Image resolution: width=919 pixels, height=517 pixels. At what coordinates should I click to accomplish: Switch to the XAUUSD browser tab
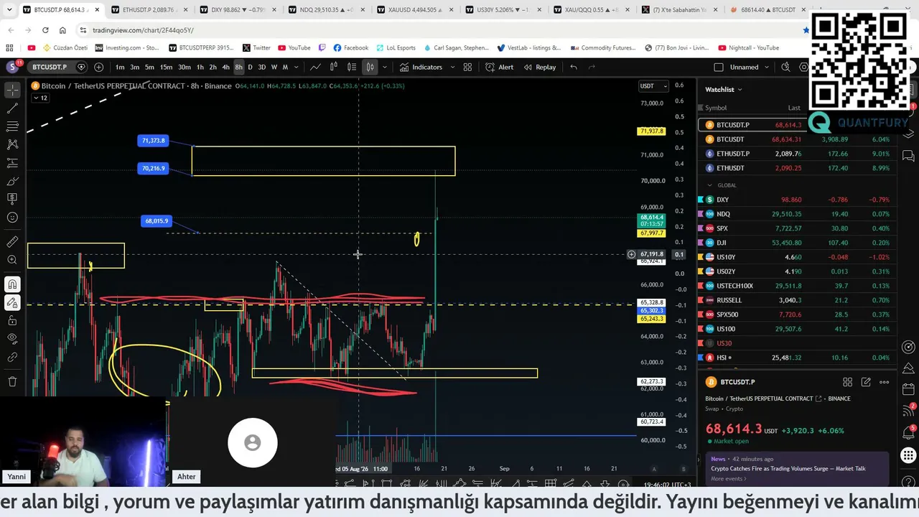(414, 10)
